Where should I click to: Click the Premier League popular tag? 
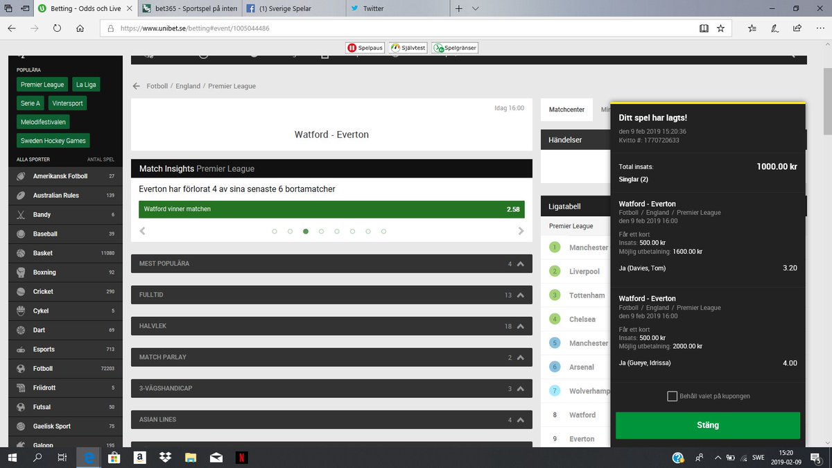(42, 85)
